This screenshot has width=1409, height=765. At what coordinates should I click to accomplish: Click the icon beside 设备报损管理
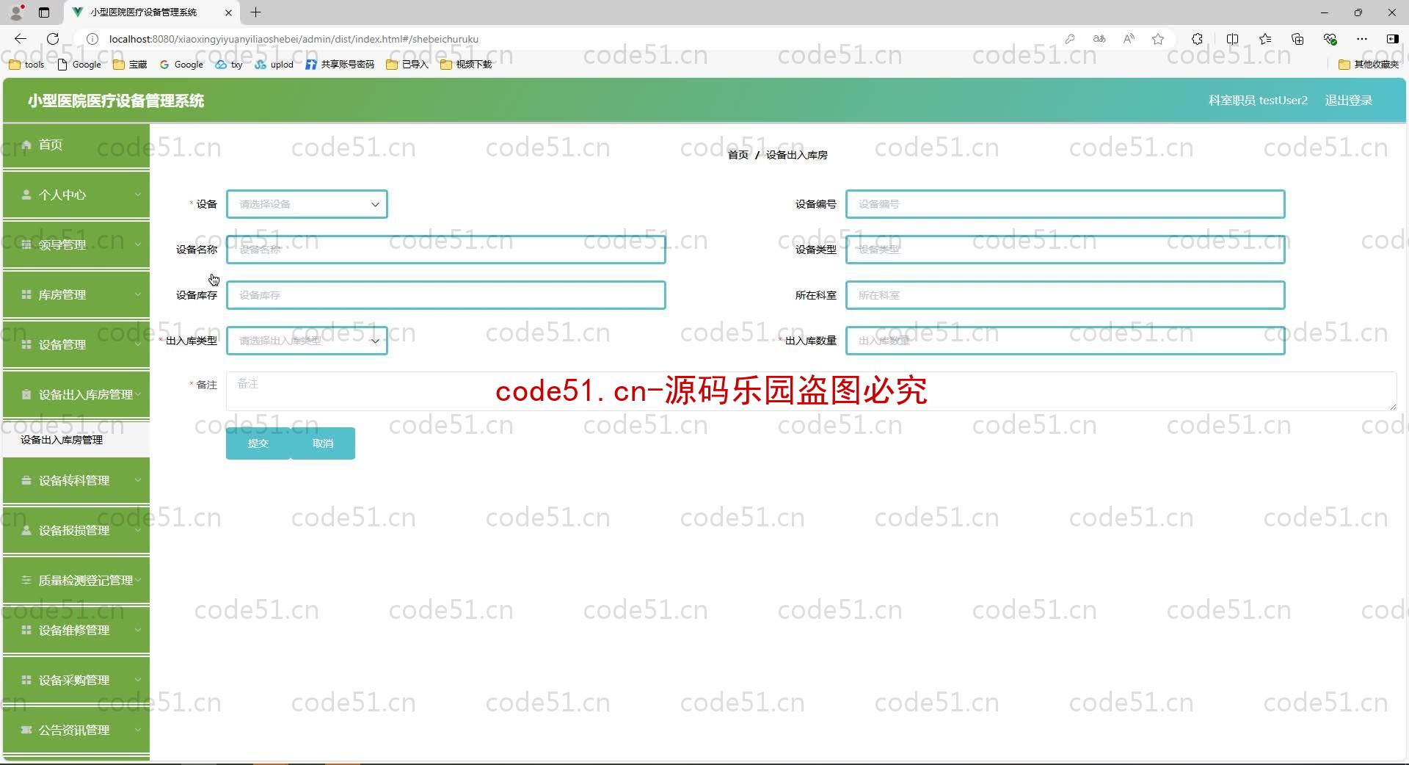click(26, 530)
